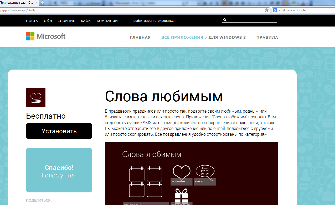Open q&a section

click(x=48, y=21)
